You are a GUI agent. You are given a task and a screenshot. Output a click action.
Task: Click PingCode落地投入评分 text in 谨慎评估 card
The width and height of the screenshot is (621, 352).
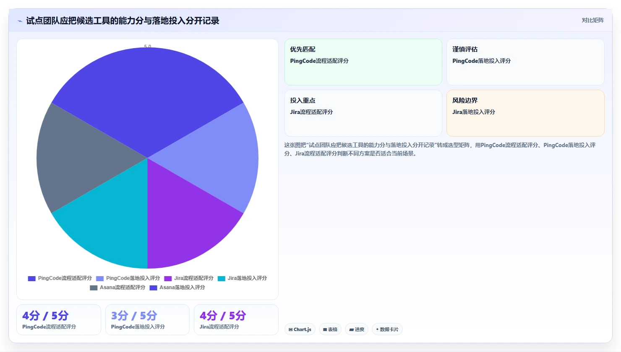pyautogui.click(x=481, y=61)
